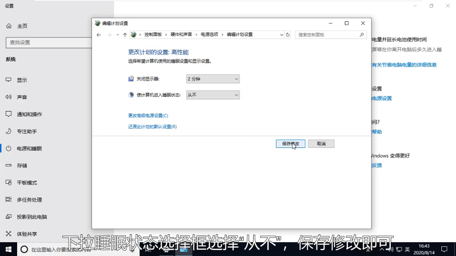Click 更改高级电源设置 link
Viewport: 456px width, 256px height.
(148, 116)
